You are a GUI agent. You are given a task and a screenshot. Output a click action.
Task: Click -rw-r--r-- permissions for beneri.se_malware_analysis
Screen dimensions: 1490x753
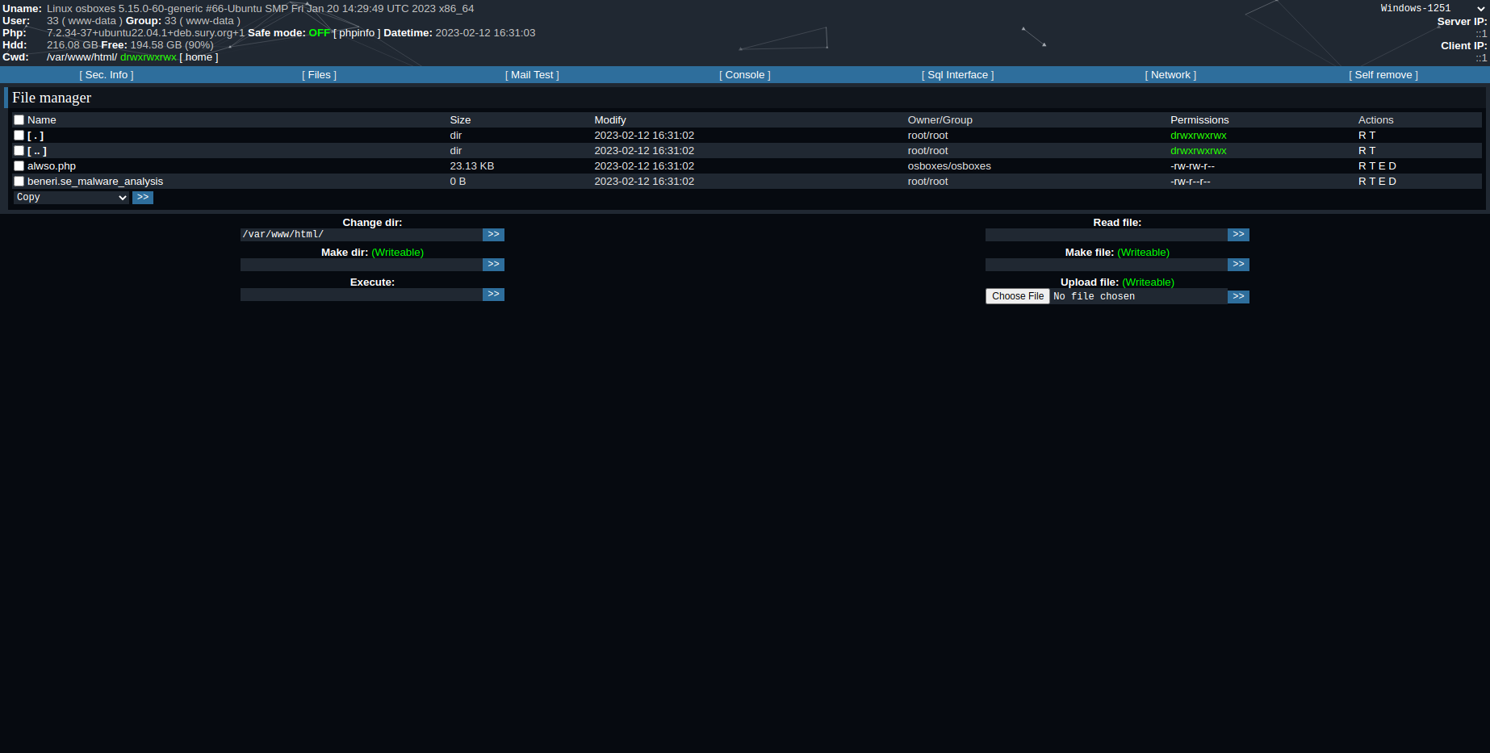1191,182
